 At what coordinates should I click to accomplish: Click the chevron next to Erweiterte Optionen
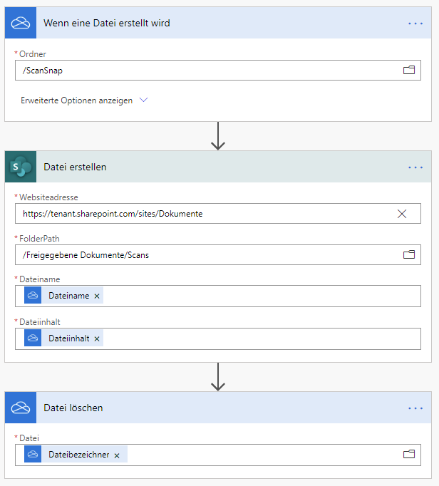pyautogui.click(x=143, y=100)
